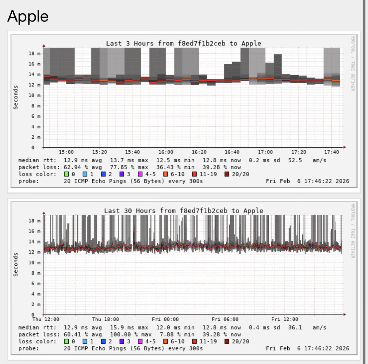Click the '0.4 ms sd' value
This screenshot has height=364, width=368.
(264, 328)
